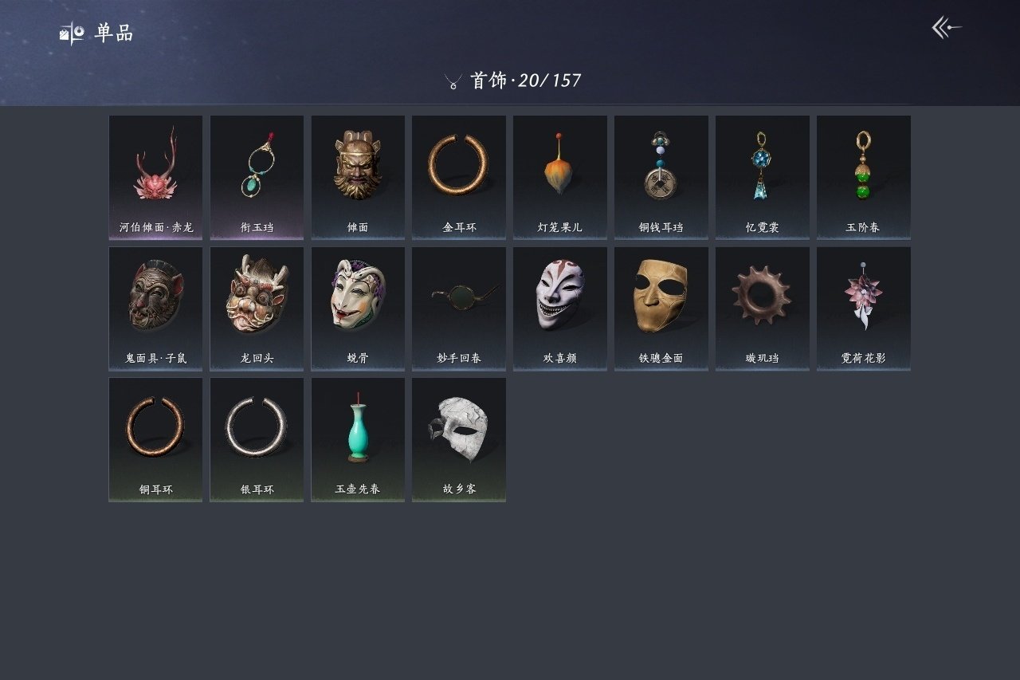
Task: Select the 河伯傩面·赤龙 red dragon item
Action: click(x=155, y=177)
